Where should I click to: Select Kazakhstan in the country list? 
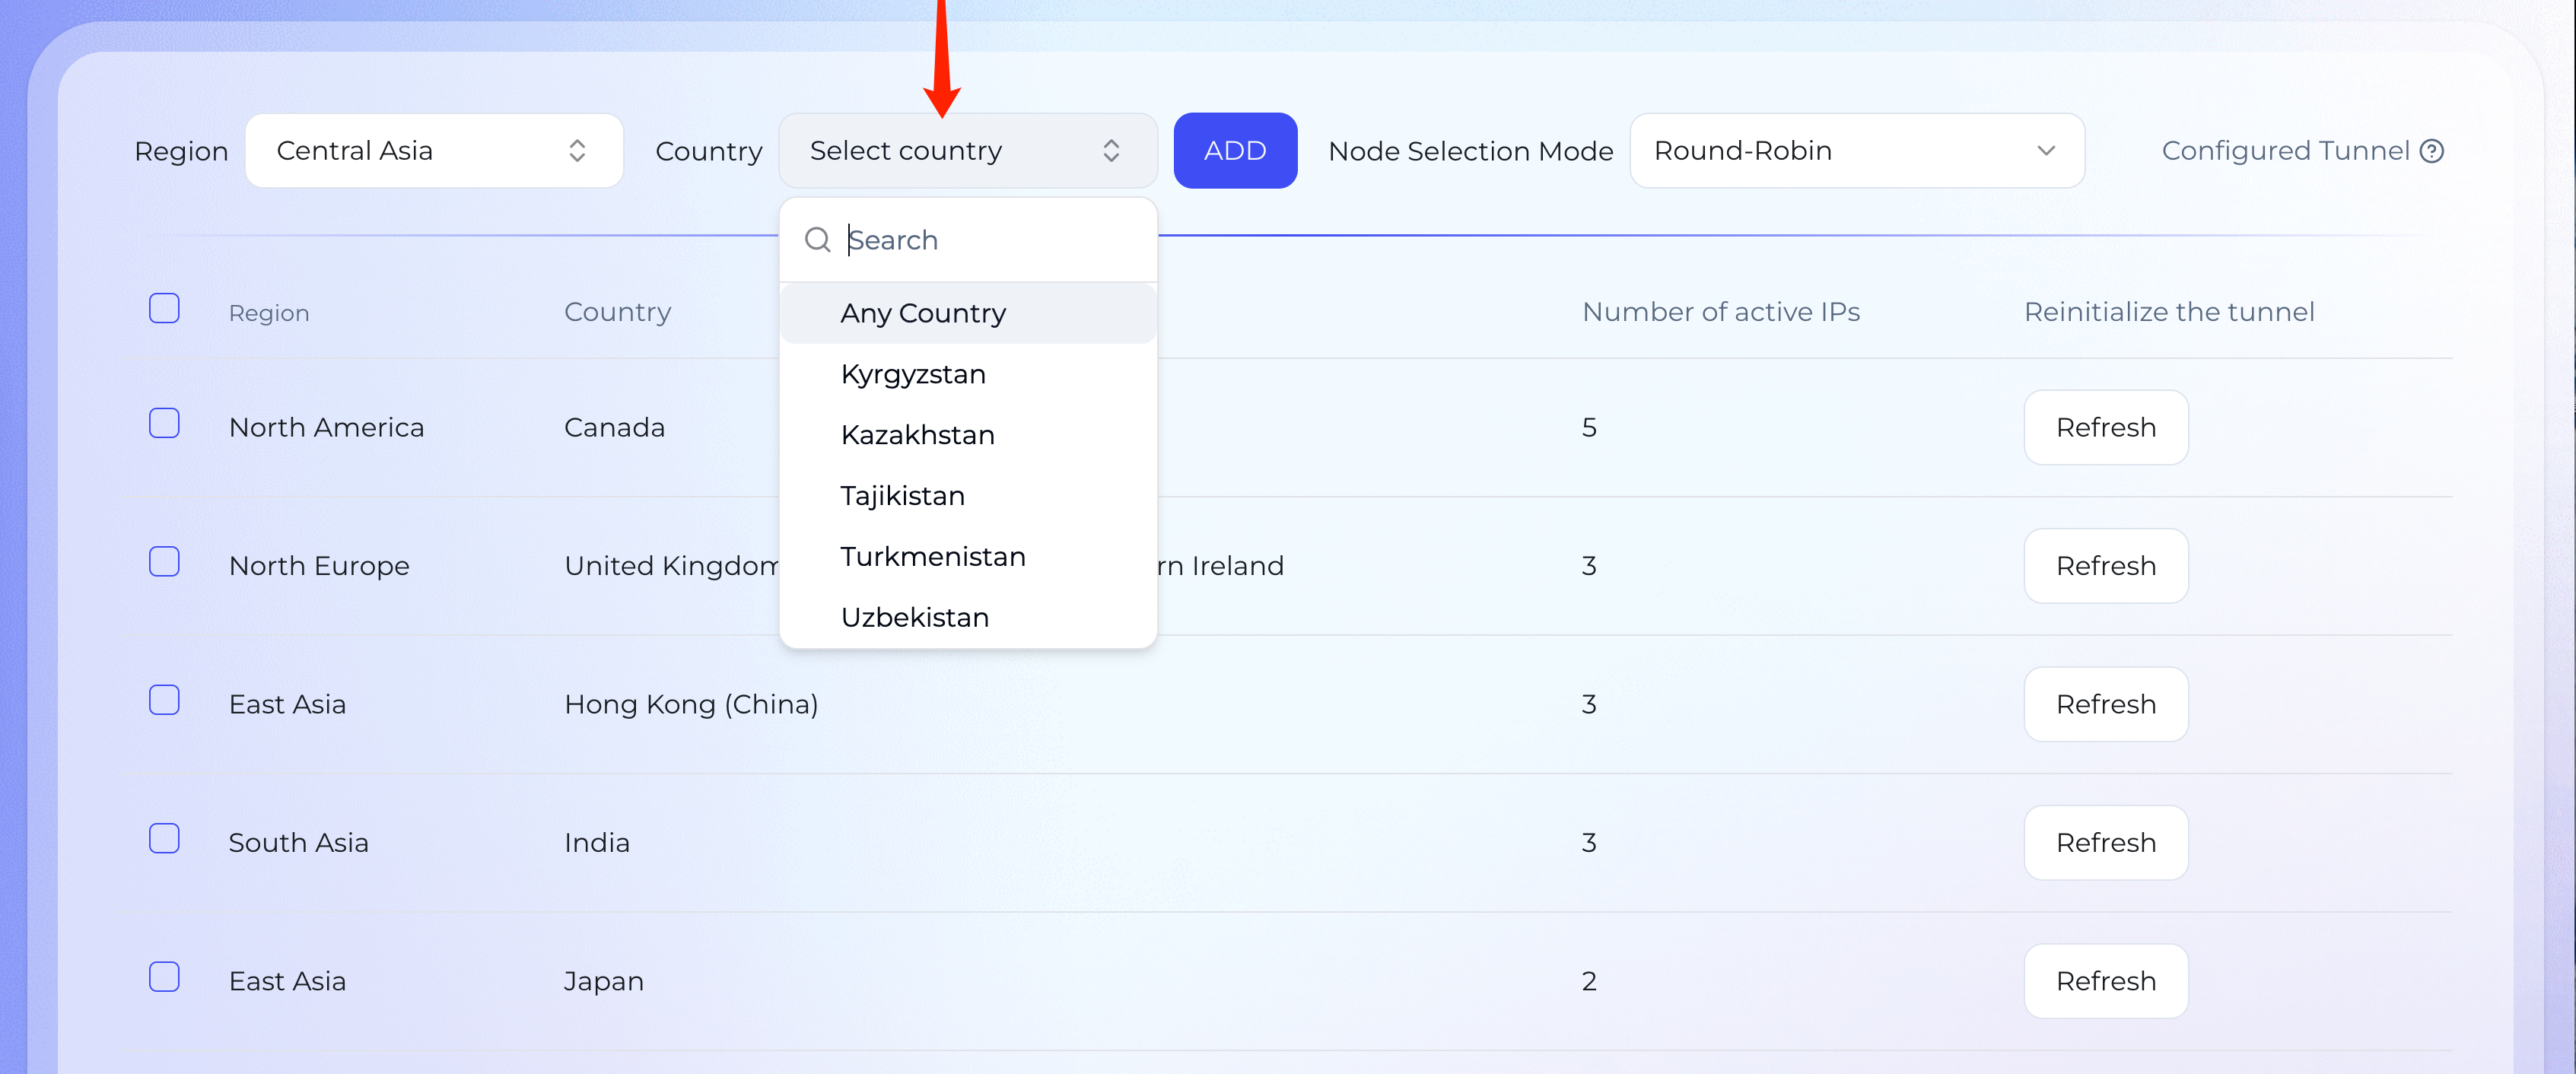917,435
